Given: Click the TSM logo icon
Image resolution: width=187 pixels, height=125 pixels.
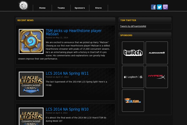Looking at the screenshot, I should 23,6.
